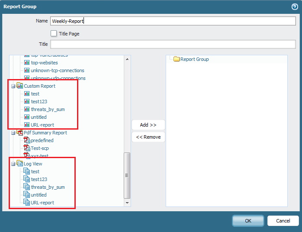
Task: Click log icon beside Log View URL-report
Action: click(26, 202)
